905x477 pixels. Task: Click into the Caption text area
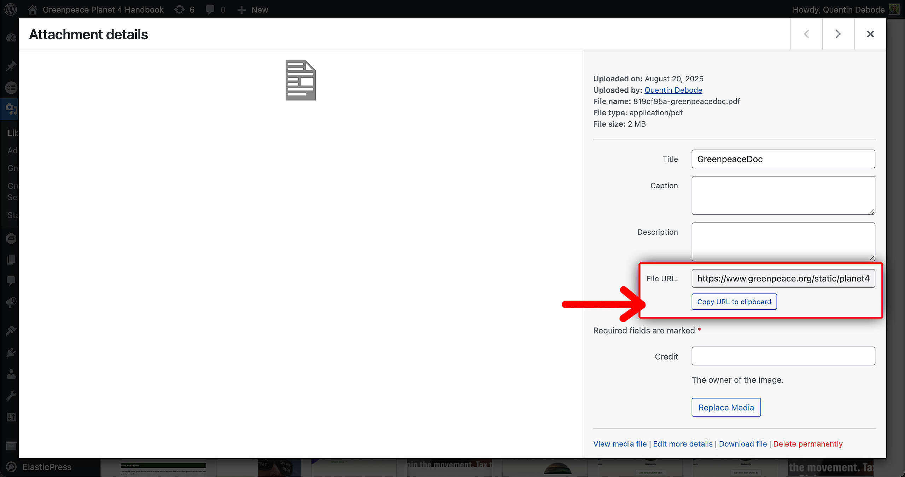[x=783, y=196]
